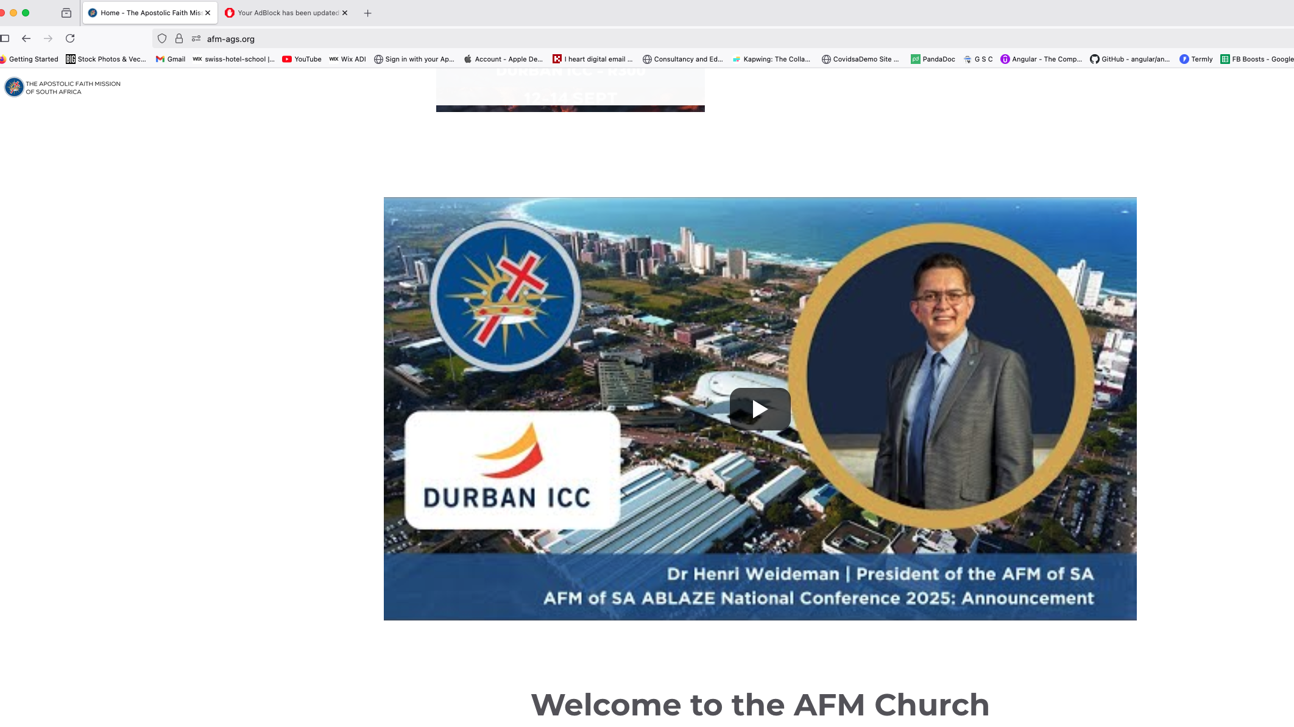Viewport: 1294px width, 727px height.
Task: Reload the page with refresh icon
Action: (70, 38)
